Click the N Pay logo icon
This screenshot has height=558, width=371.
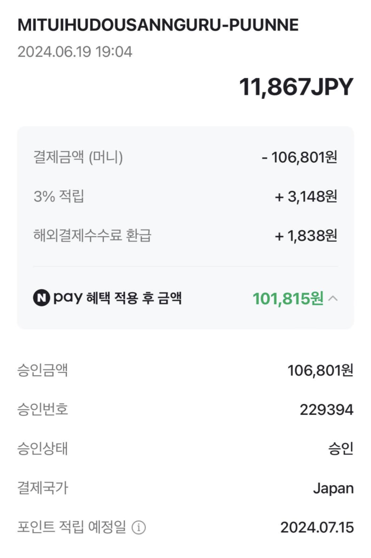pos(41,298)
